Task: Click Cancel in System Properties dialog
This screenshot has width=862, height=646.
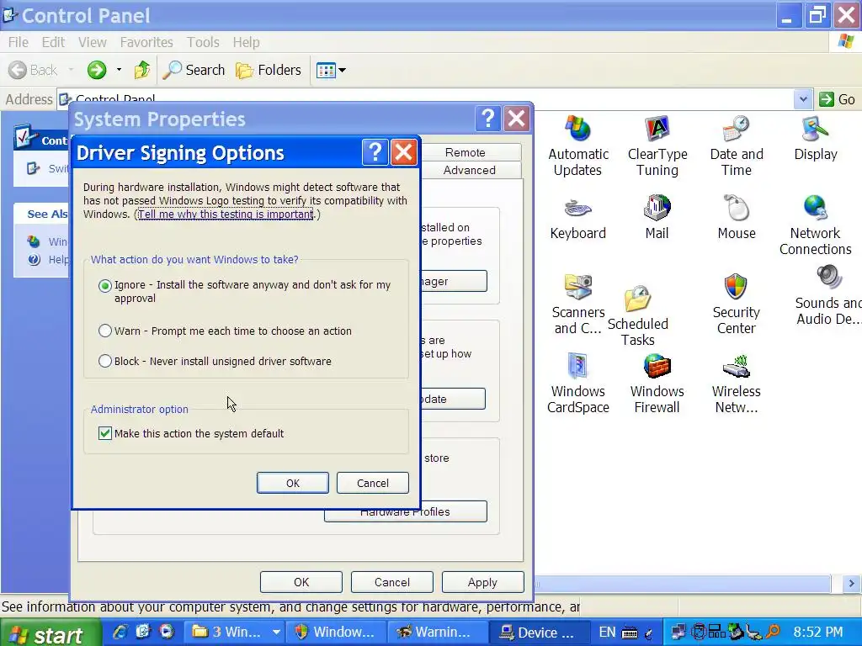Action: (392, 582)
